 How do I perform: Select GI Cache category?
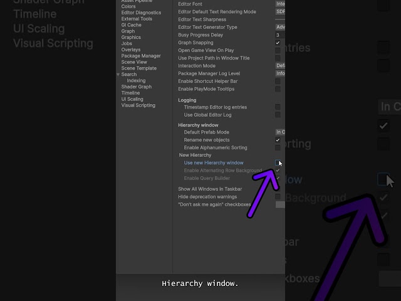[131, 25]
